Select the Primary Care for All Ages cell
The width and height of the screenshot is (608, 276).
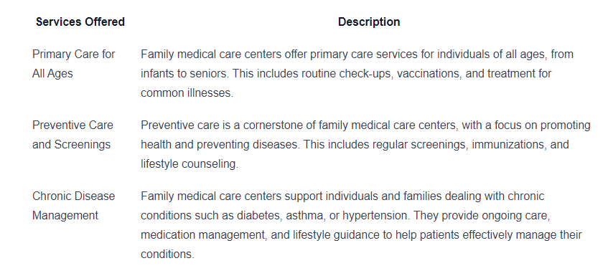tap(74, 64)
